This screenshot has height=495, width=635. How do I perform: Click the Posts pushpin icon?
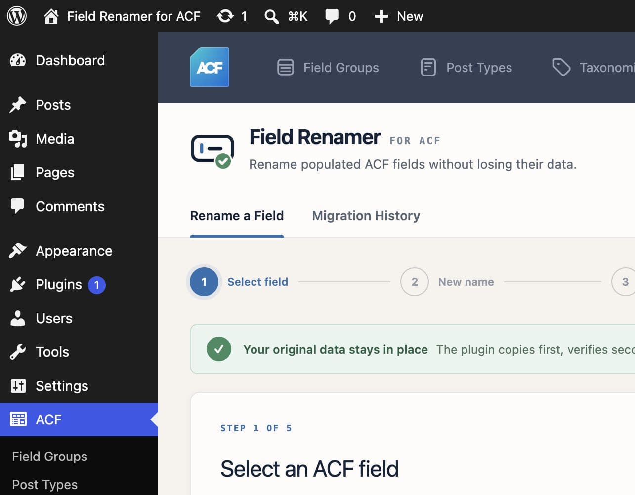pyautogui.click(x=18, y=105)
